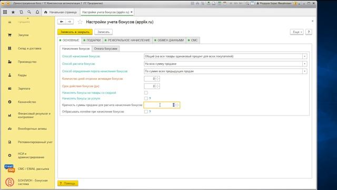
Task: Navigate forward with the right arrow button
Action: (70, 22)
